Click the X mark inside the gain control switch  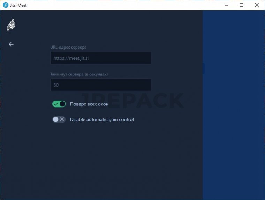click(62, 119)
